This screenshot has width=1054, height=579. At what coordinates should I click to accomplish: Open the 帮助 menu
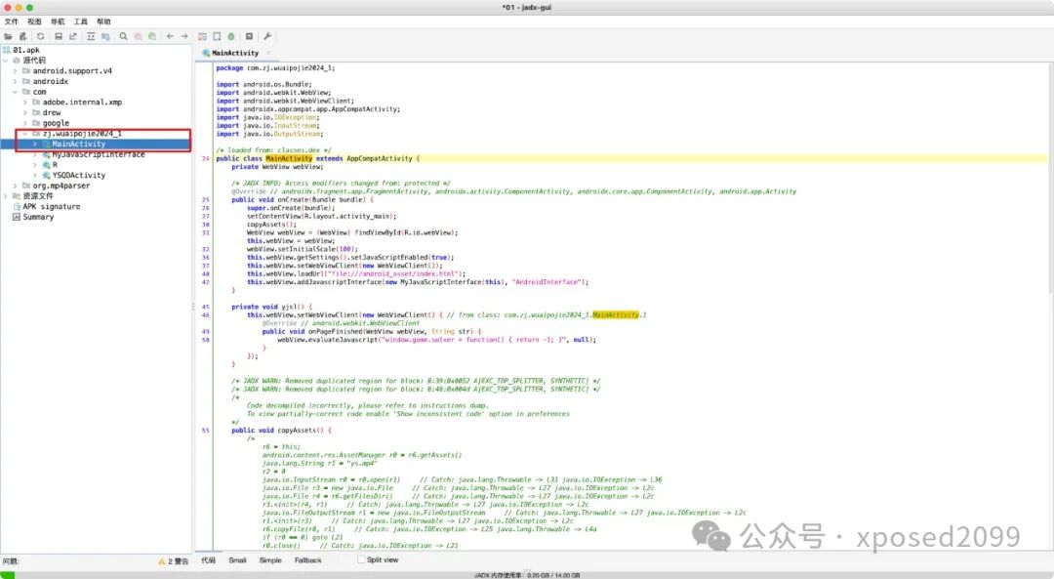click(103, 21)
